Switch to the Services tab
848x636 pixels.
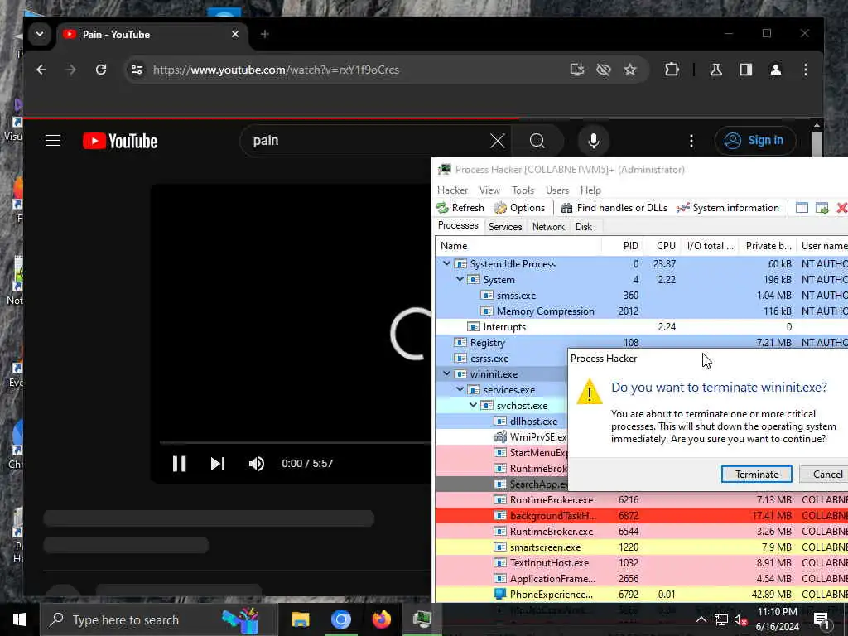pyautogui.click(x=505, y=227)
